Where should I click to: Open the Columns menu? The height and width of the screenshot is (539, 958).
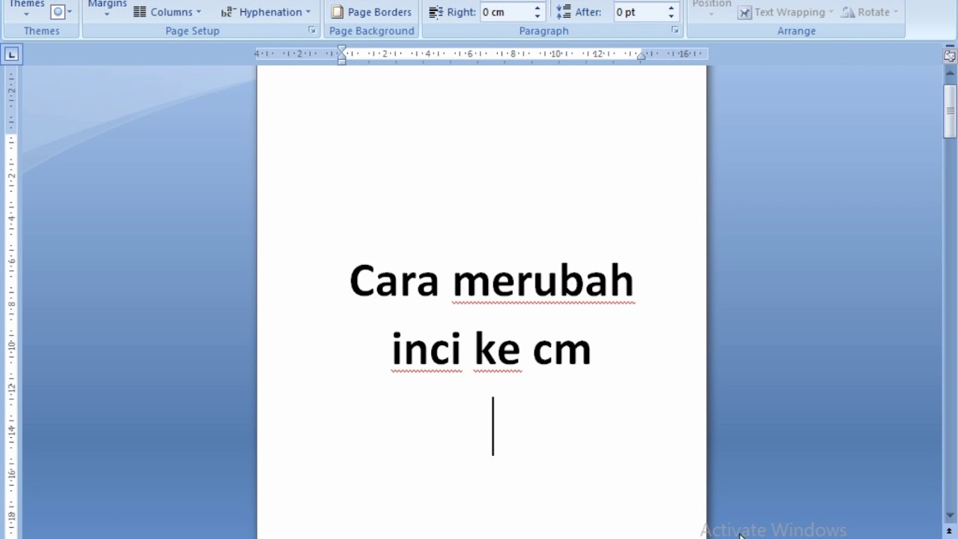(x=168, y=12)
